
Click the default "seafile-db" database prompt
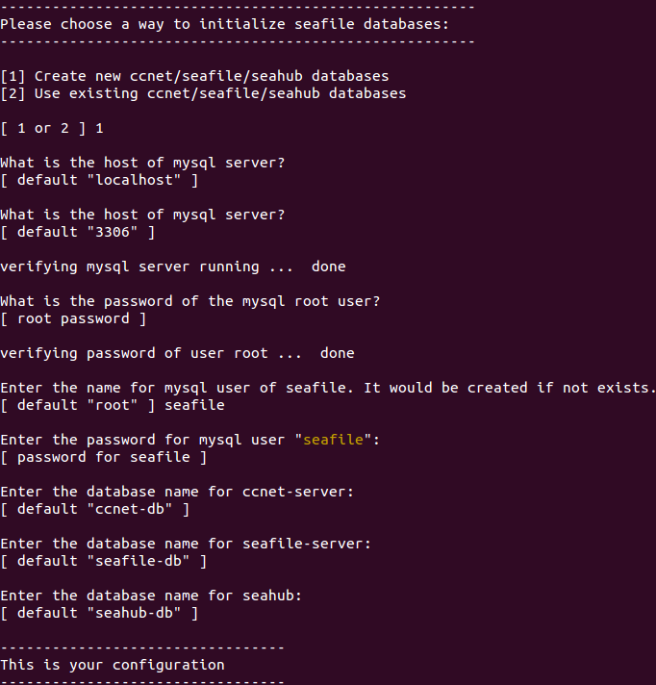[103, 561]
